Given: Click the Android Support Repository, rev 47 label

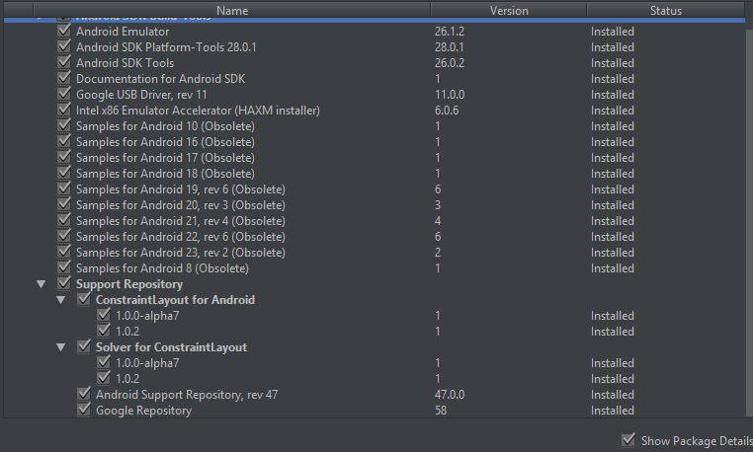Looking at the screenshot, I should coord(187,395).
